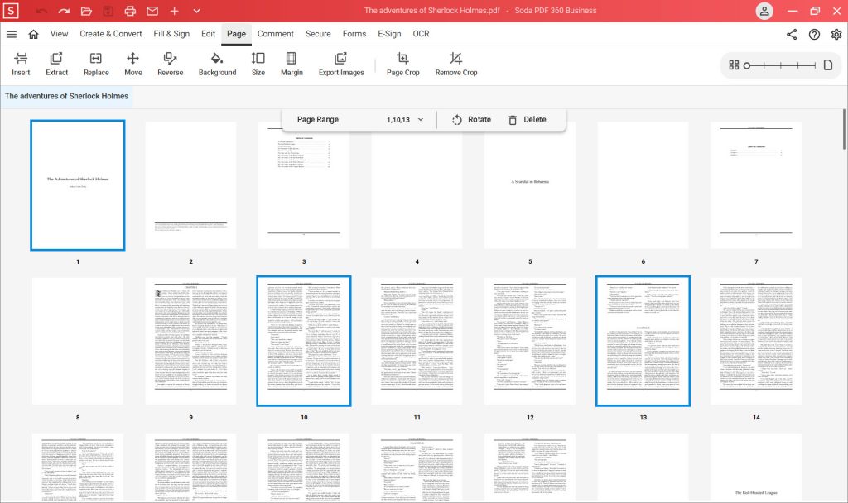Select the Replace pages tool
This screenshot has width=848, height=503.
pyautogui.click(x=96, y=65)
